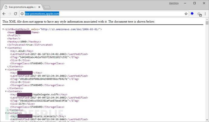Click the empty Marker tag line

(x=14, y=39)
